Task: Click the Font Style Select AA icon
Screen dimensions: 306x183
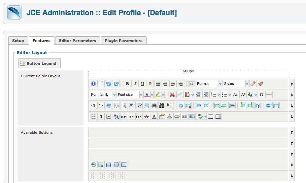Action: [116, 117]
